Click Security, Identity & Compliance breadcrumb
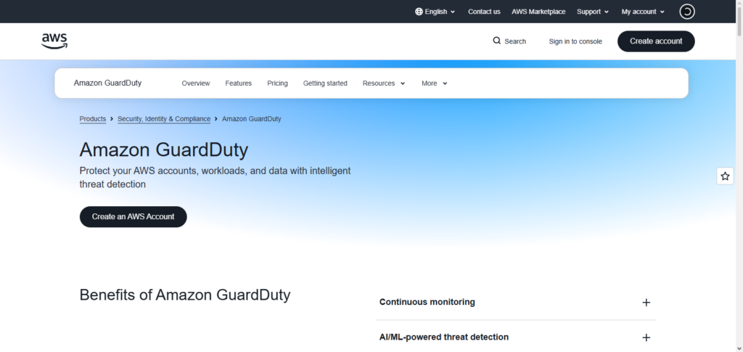 [x=164, y=119]
